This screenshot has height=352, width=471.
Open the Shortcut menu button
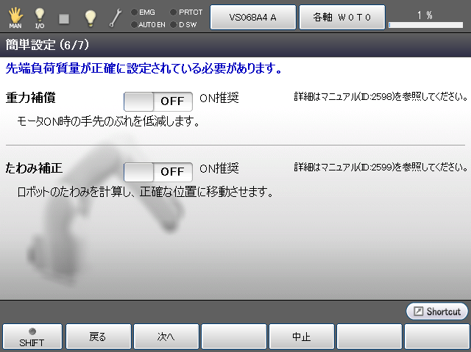(x=437, y=312)
